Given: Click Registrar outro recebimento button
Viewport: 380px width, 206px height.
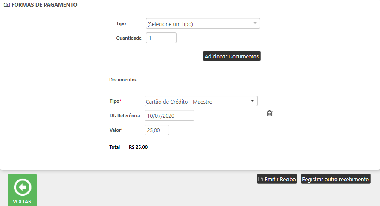Looking at the screenshot, I should [335, 179].
